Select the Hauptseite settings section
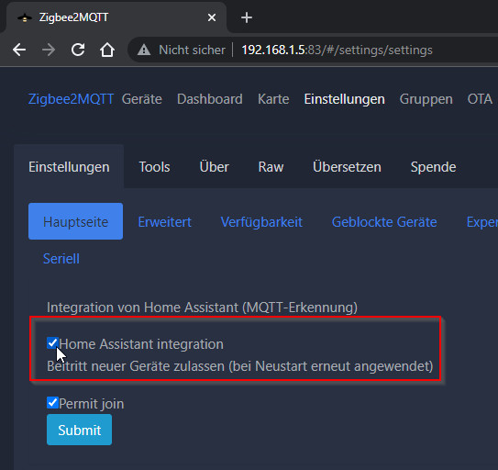 coord(75,221)
